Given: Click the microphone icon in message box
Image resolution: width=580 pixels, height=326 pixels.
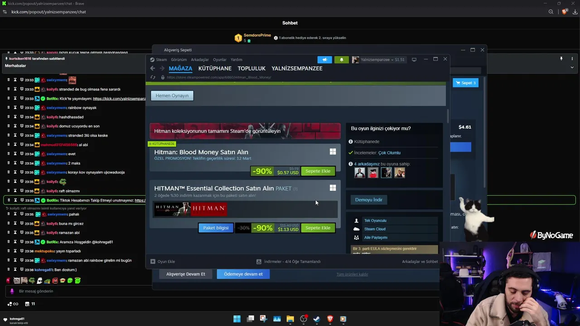Looking at the screenshot, I should 12,291.
